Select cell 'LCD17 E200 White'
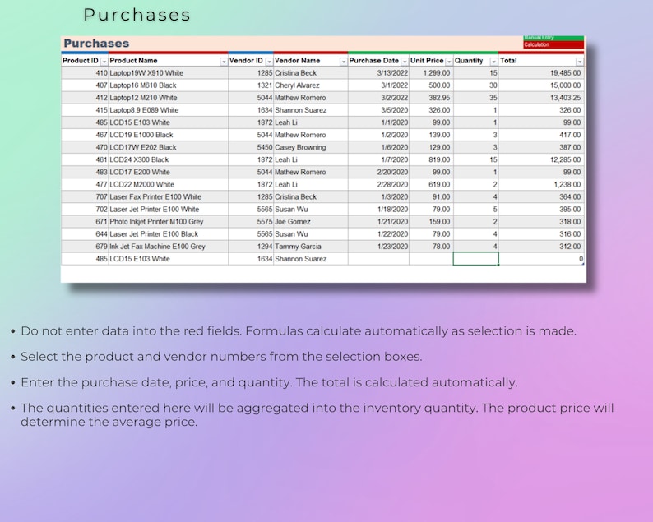 pyautogui.click(x=169, y=173)
